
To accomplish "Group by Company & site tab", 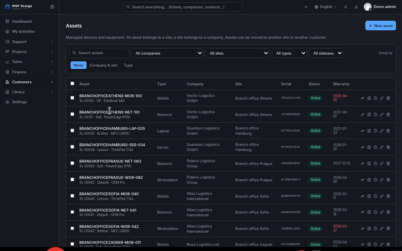I will [103, 65].
